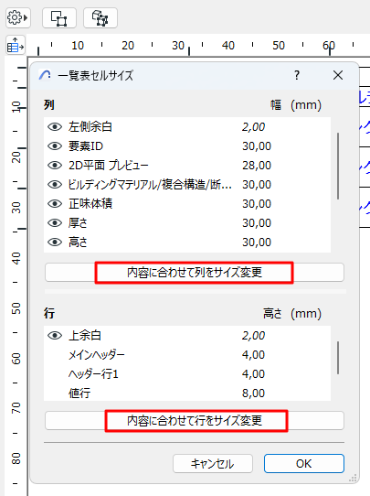Select the 高さ column row label
Screen dimensions: 370x496
[x=78, y=243]
